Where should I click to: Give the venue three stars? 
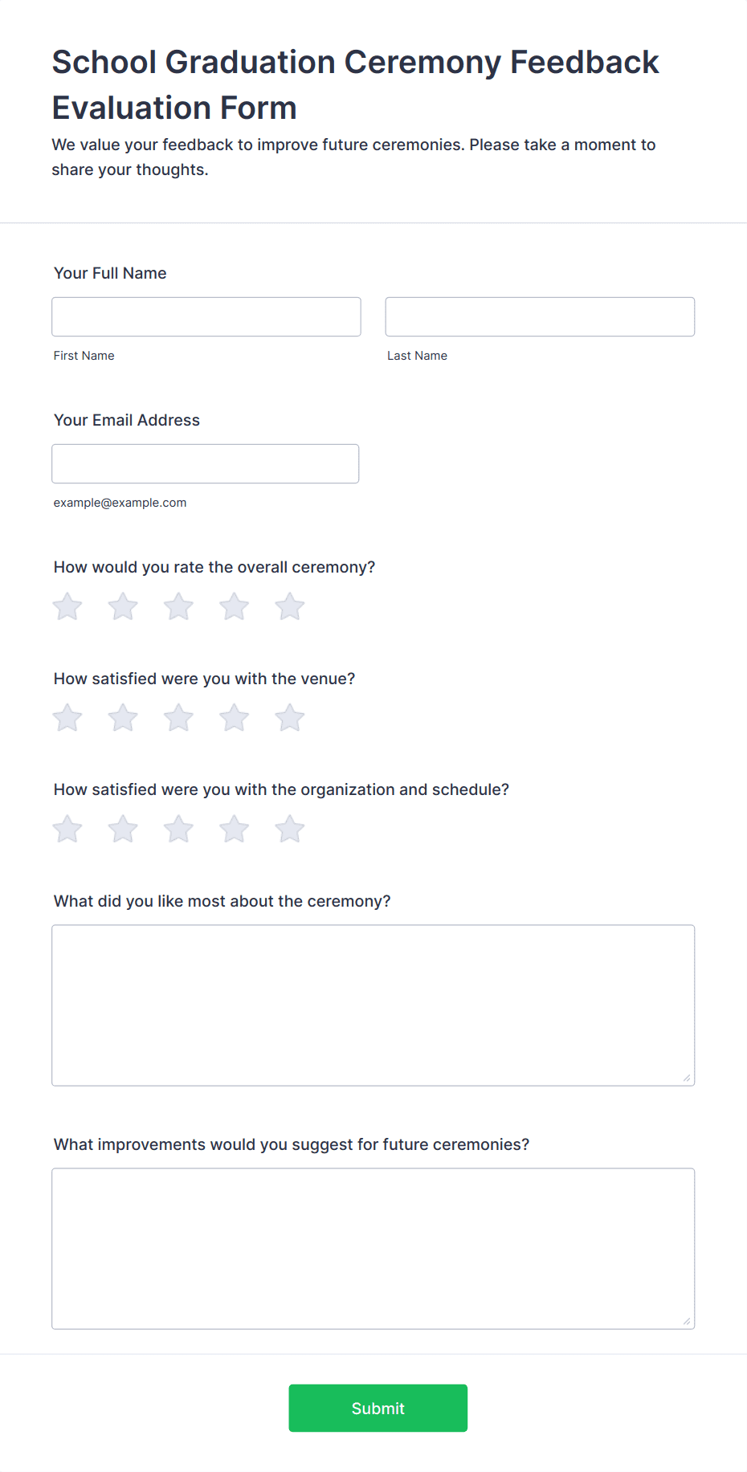point(178,718)
